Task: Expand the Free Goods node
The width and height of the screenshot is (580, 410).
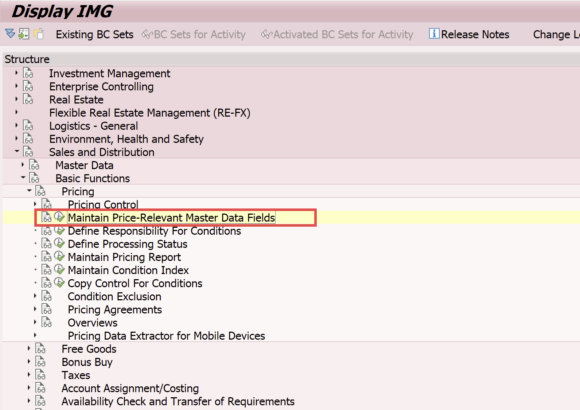Action: [29, 349]
